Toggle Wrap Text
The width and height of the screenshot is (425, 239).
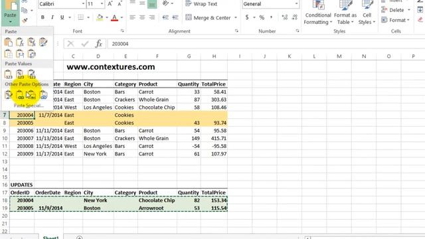[x=201, y=4]
